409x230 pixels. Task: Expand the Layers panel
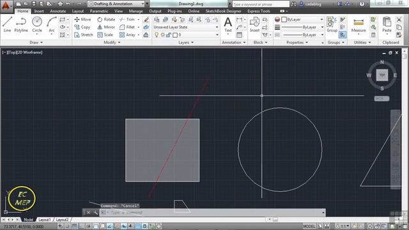point(186,42)
